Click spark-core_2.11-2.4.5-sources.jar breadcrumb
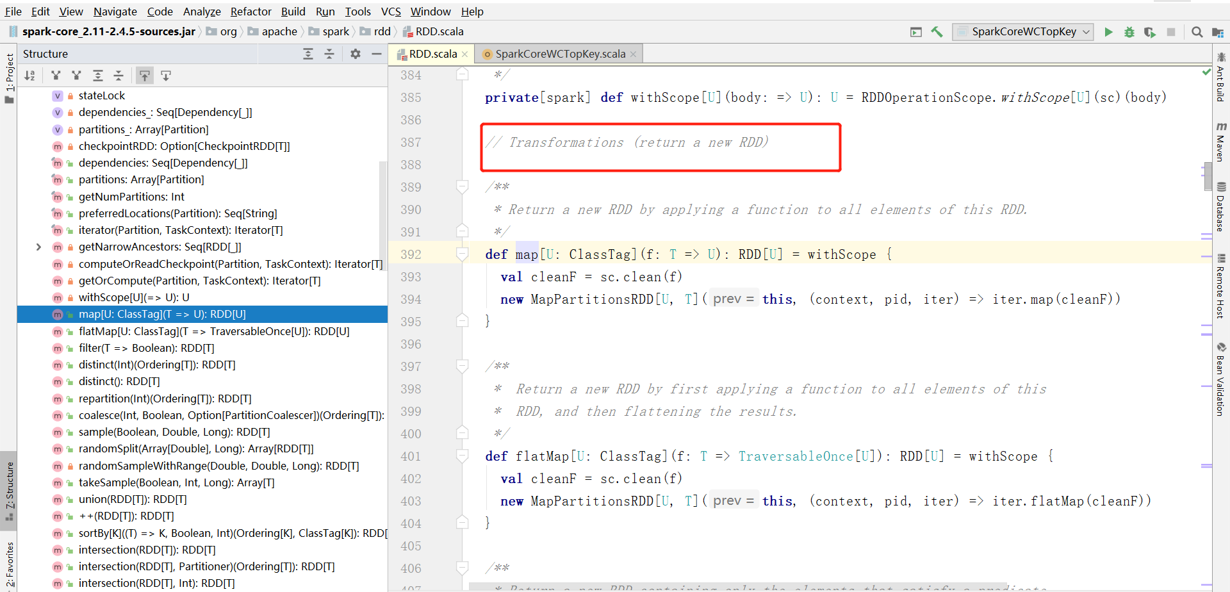This screenshot has height=592, width=1230. point(102,31)
